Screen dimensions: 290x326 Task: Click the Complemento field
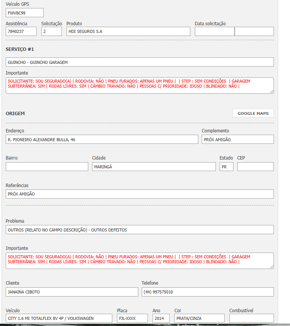[238, 140]
